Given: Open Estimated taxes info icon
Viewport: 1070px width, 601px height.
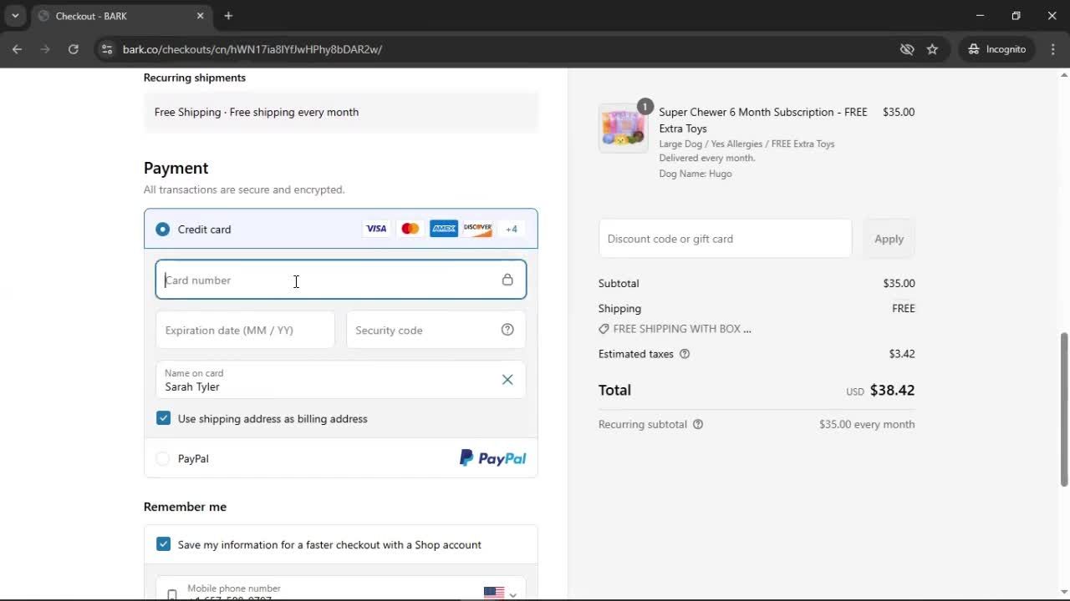Looking at the screenshot, I should (685, 354).
